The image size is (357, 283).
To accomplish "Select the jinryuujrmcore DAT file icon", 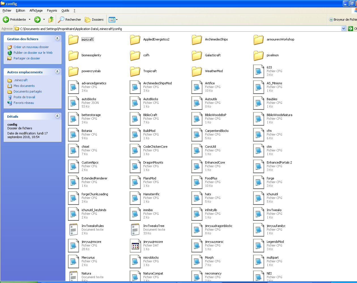I will pos(135,246).
